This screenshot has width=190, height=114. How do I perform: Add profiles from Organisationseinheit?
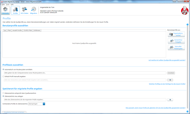point(176,34)
